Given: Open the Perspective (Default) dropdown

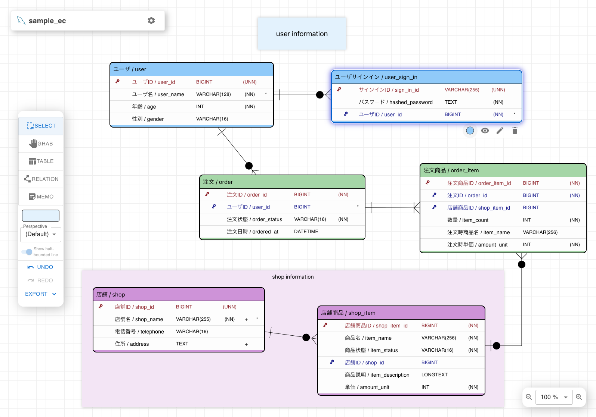Looking at the screenshot, I should [x=41, y=234].
